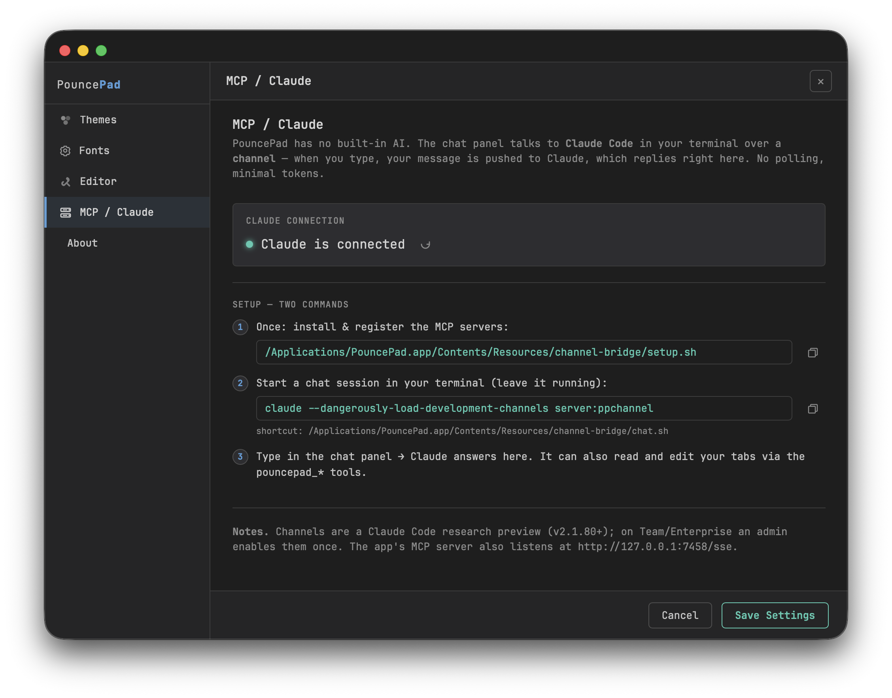Viewport: 892px width, 698px height.
Task: Click the PouncePad logo title
Action: [89, 85]
